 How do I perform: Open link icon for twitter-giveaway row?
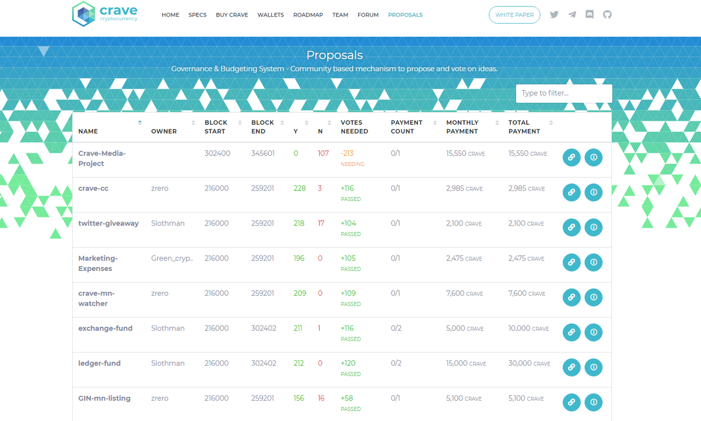tap(571, 227)
